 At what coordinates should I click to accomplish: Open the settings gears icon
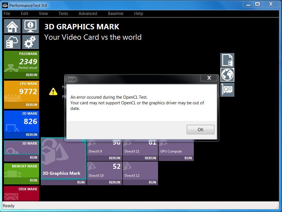pyautogui.click(x=31, y=42)
